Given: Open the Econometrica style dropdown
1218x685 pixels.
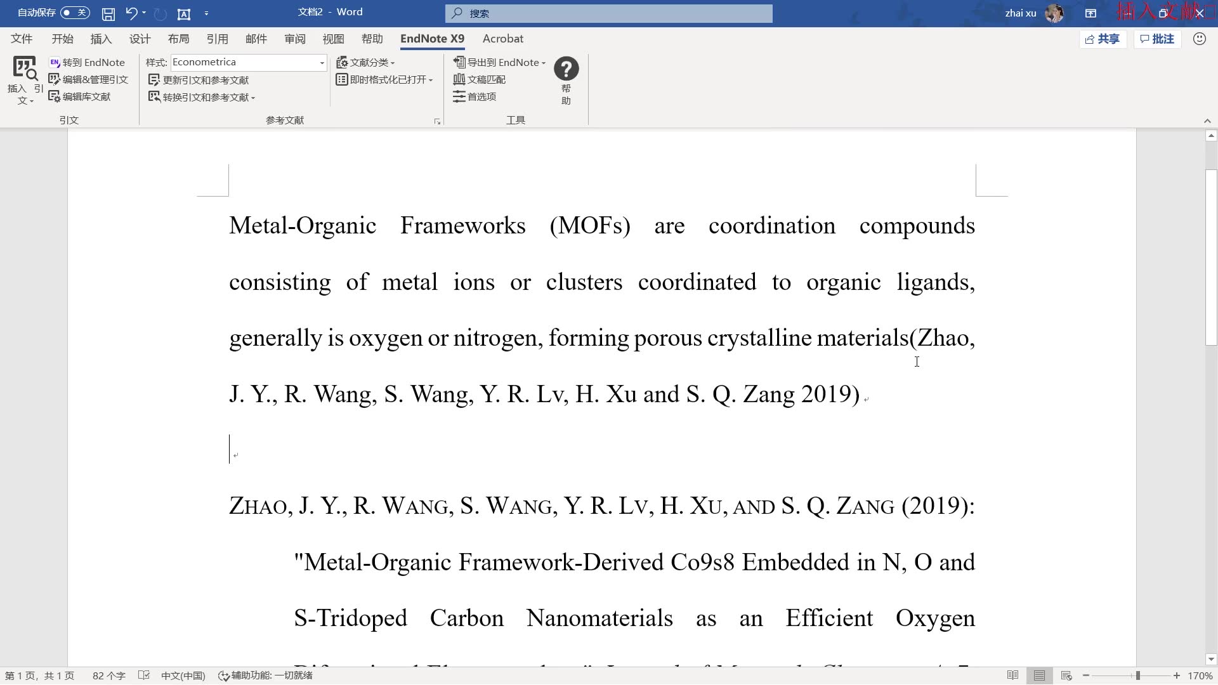Looking at the screenshot, I should click(322, 62).
